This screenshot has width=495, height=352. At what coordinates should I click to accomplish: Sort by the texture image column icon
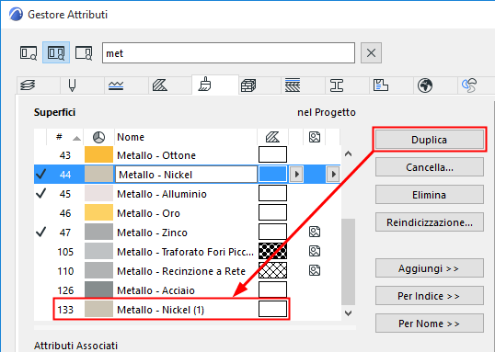(315, 137)
